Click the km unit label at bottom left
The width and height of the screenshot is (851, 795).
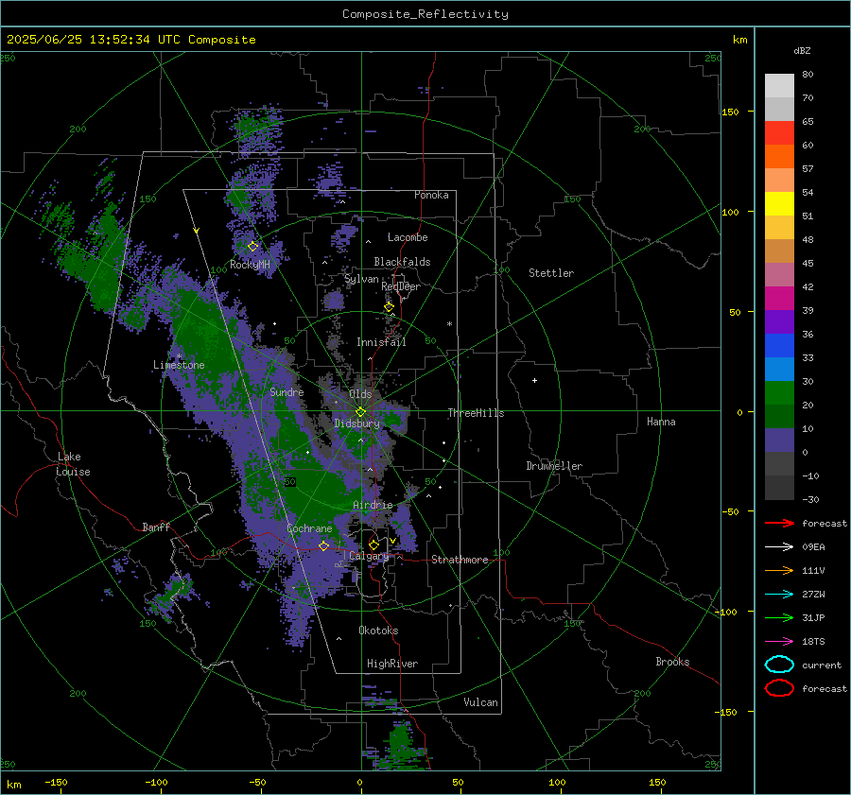[13, 785]
